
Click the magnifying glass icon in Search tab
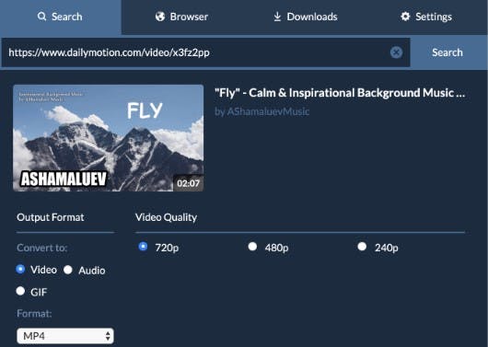point(41,17)
